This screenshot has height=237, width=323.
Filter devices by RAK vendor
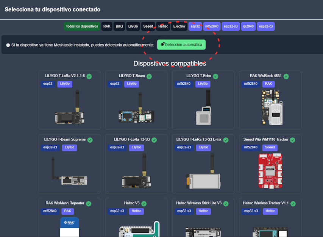tap(107, 27)
